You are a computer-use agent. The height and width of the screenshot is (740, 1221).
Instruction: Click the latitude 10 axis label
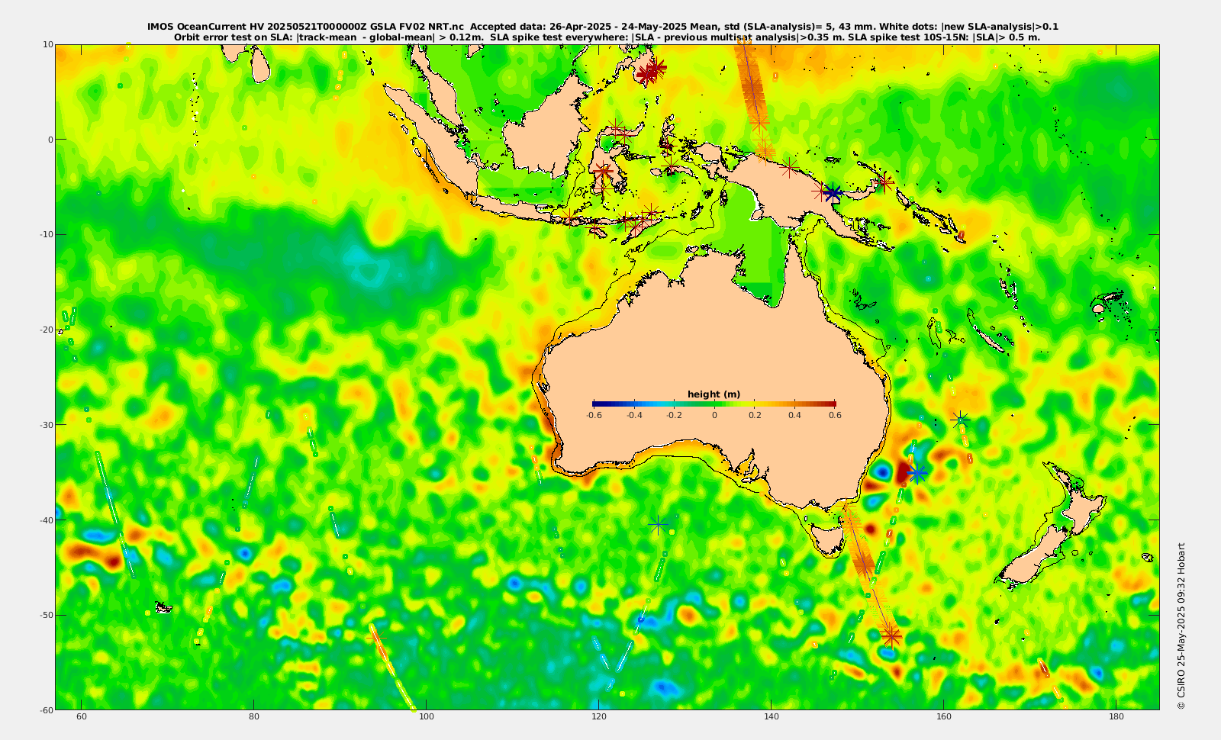47,44
